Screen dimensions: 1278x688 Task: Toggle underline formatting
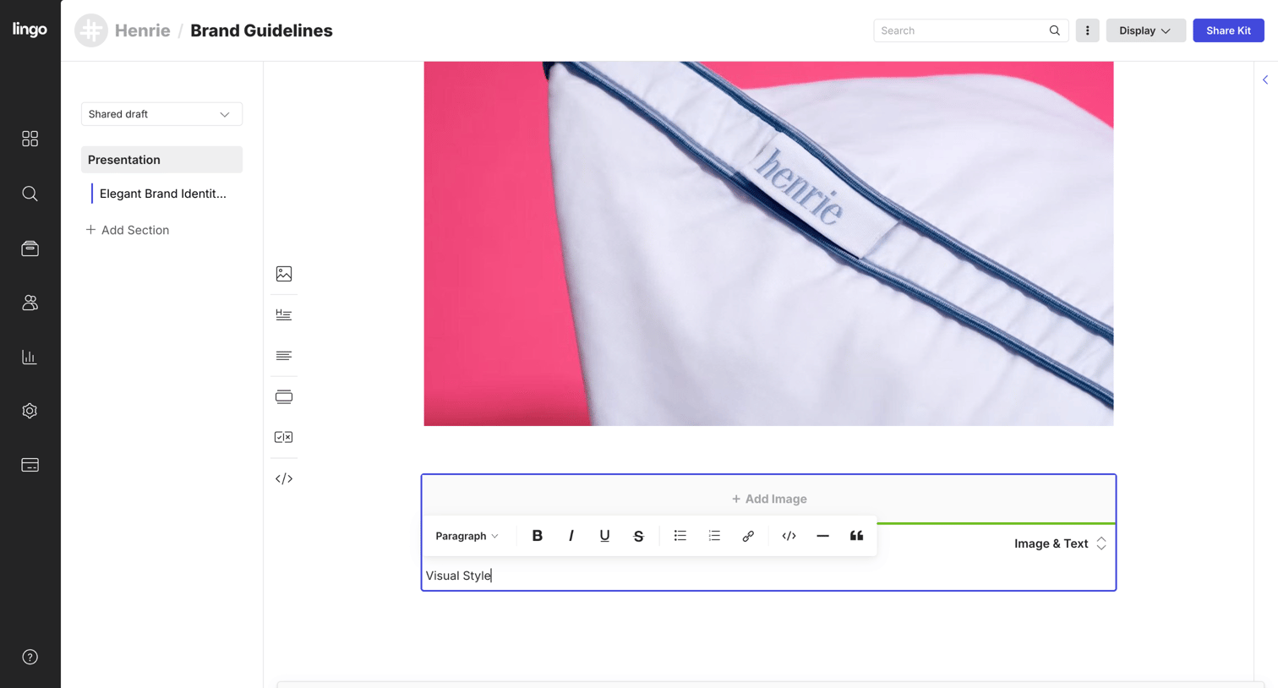coord(604,536)
